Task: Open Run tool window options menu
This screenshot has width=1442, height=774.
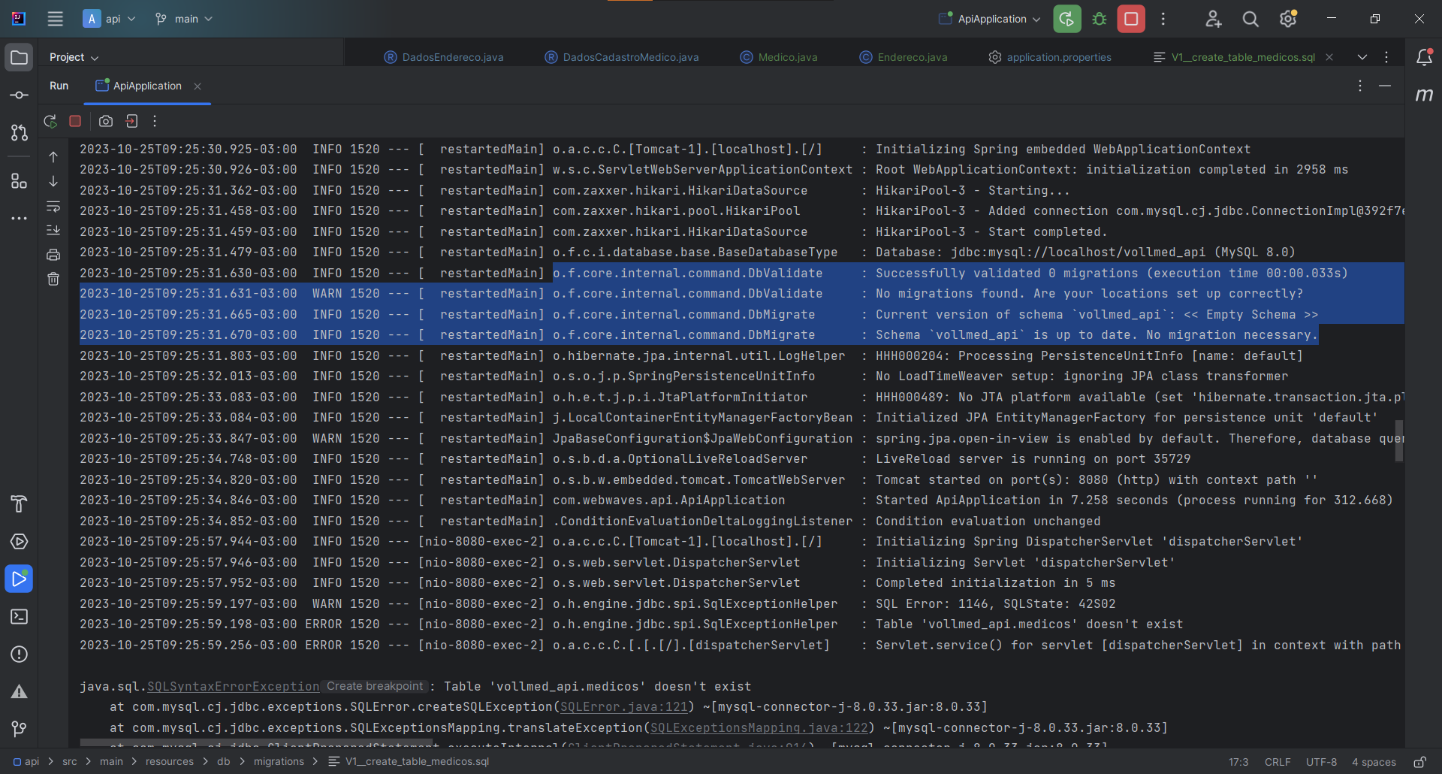Action: tap(1360, 86)
